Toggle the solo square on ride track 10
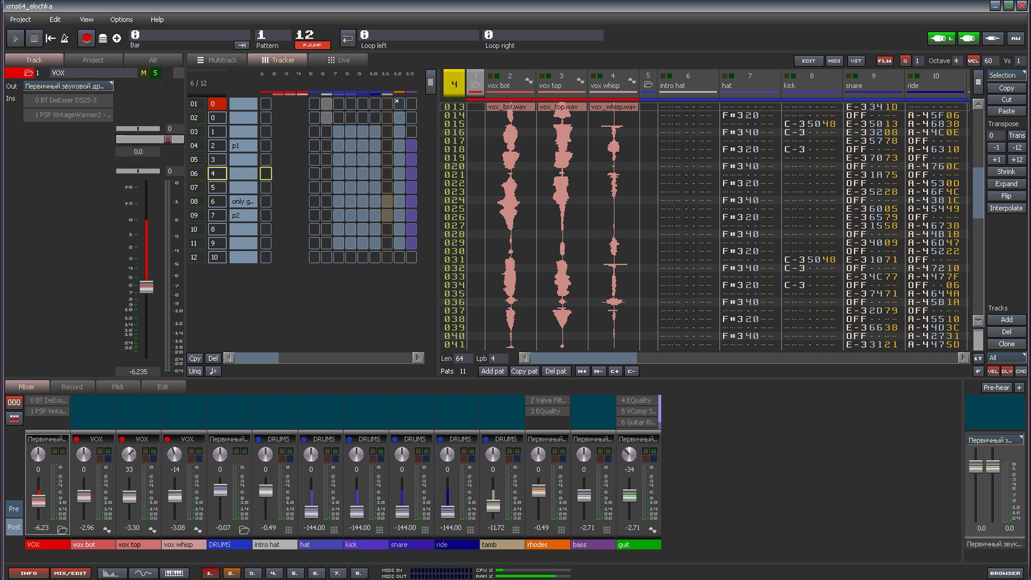The image size is (1031, 580). pos(917,76)
